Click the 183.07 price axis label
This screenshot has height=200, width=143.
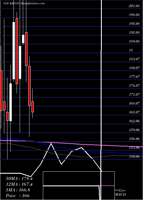[134, 59]
